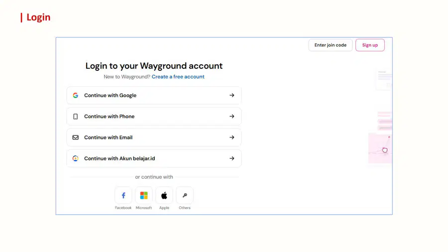Open Others login options key icon

185,195
